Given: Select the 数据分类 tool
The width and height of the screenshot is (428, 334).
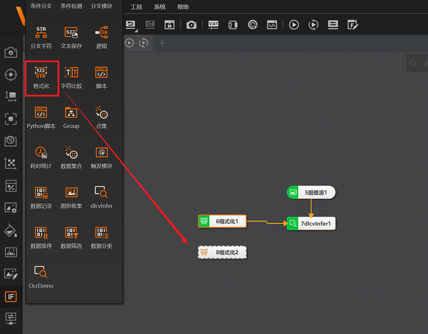Looking at the screenshot, I should pyautogui.click(x=101, y=238).
